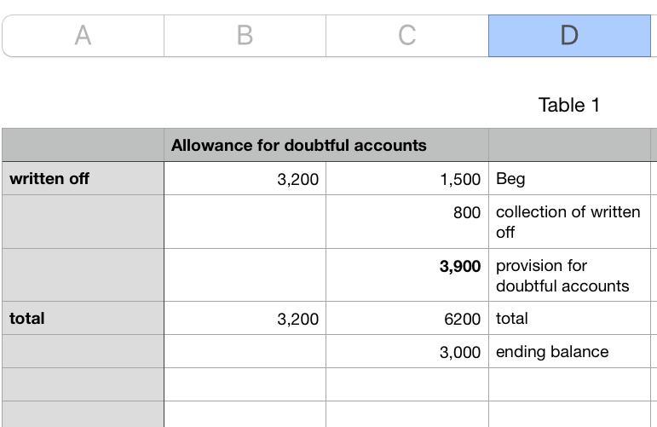Select the Allowance for doubtful accounts cell
657x427 pixels.
299,145
